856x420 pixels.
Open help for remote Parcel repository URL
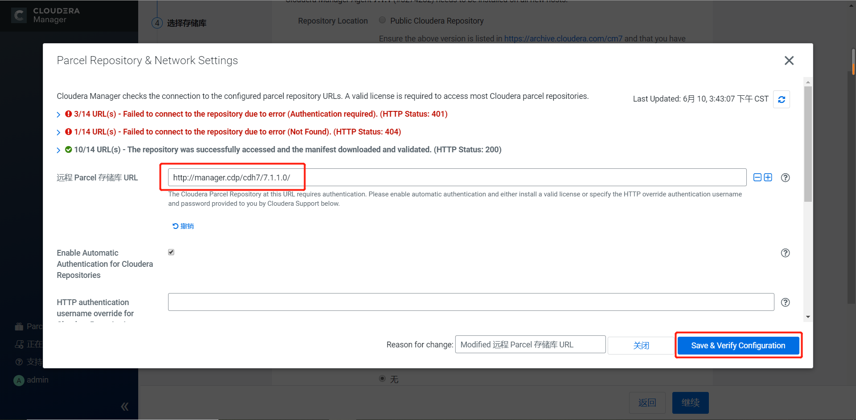786,178
